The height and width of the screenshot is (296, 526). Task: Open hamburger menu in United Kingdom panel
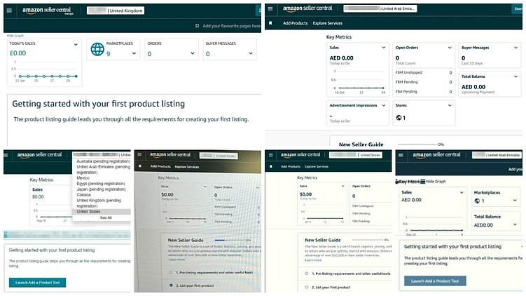(x=9, y=11)
